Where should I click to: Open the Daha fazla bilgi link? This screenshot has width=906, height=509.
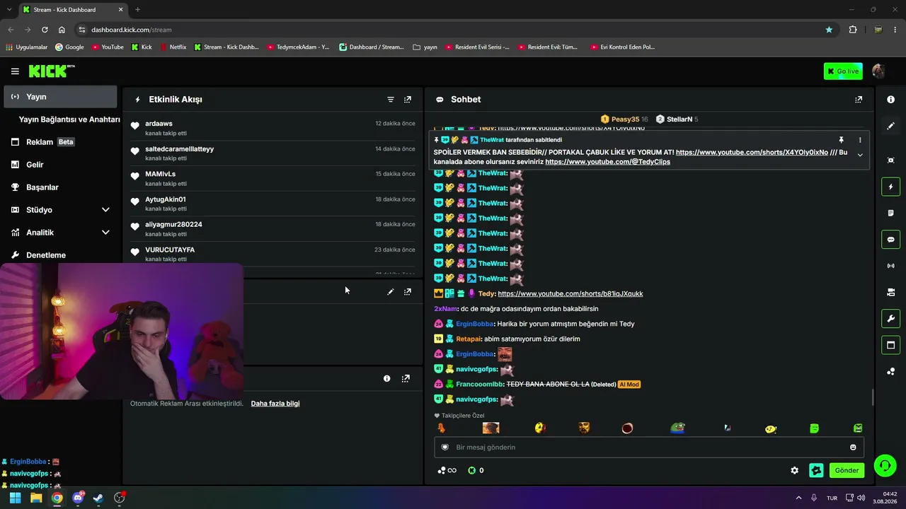click(x=275, y=403)
